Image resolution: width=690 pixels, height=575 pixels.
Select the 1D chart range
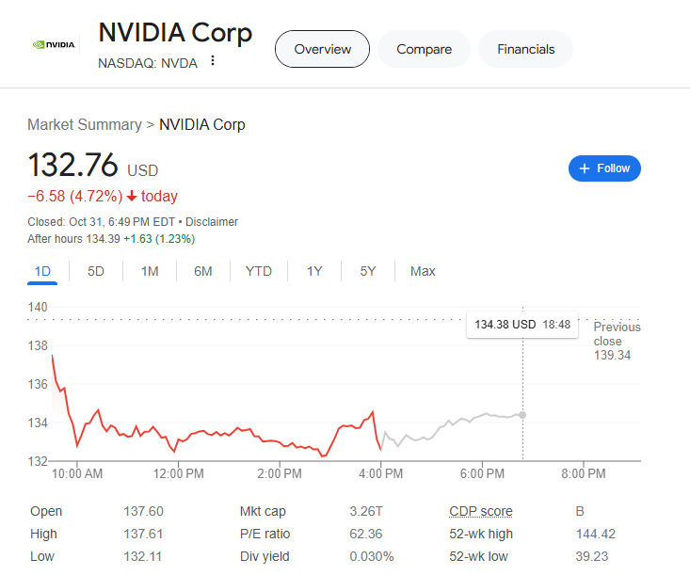pos(42,271)
